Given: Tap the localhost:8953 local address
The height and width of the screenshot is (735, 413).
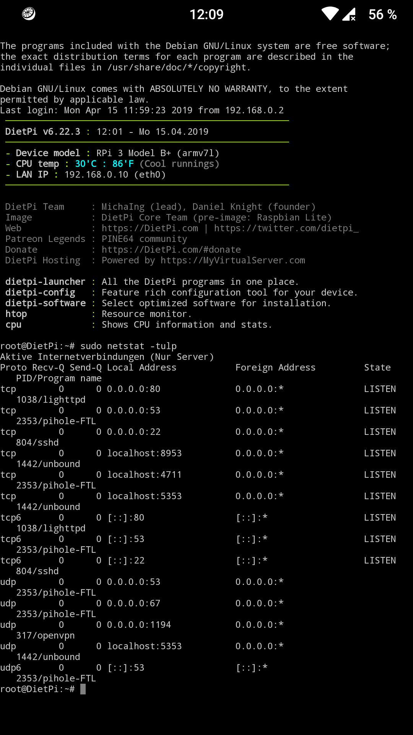Looking at the screenshot, I should [x=145, y=453].
